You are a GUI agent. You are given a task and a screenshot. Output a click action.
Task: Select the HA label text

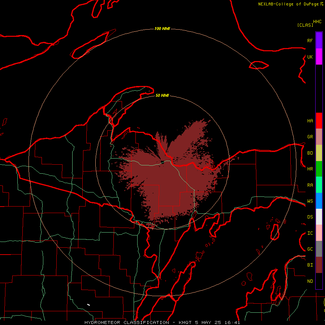310,121
